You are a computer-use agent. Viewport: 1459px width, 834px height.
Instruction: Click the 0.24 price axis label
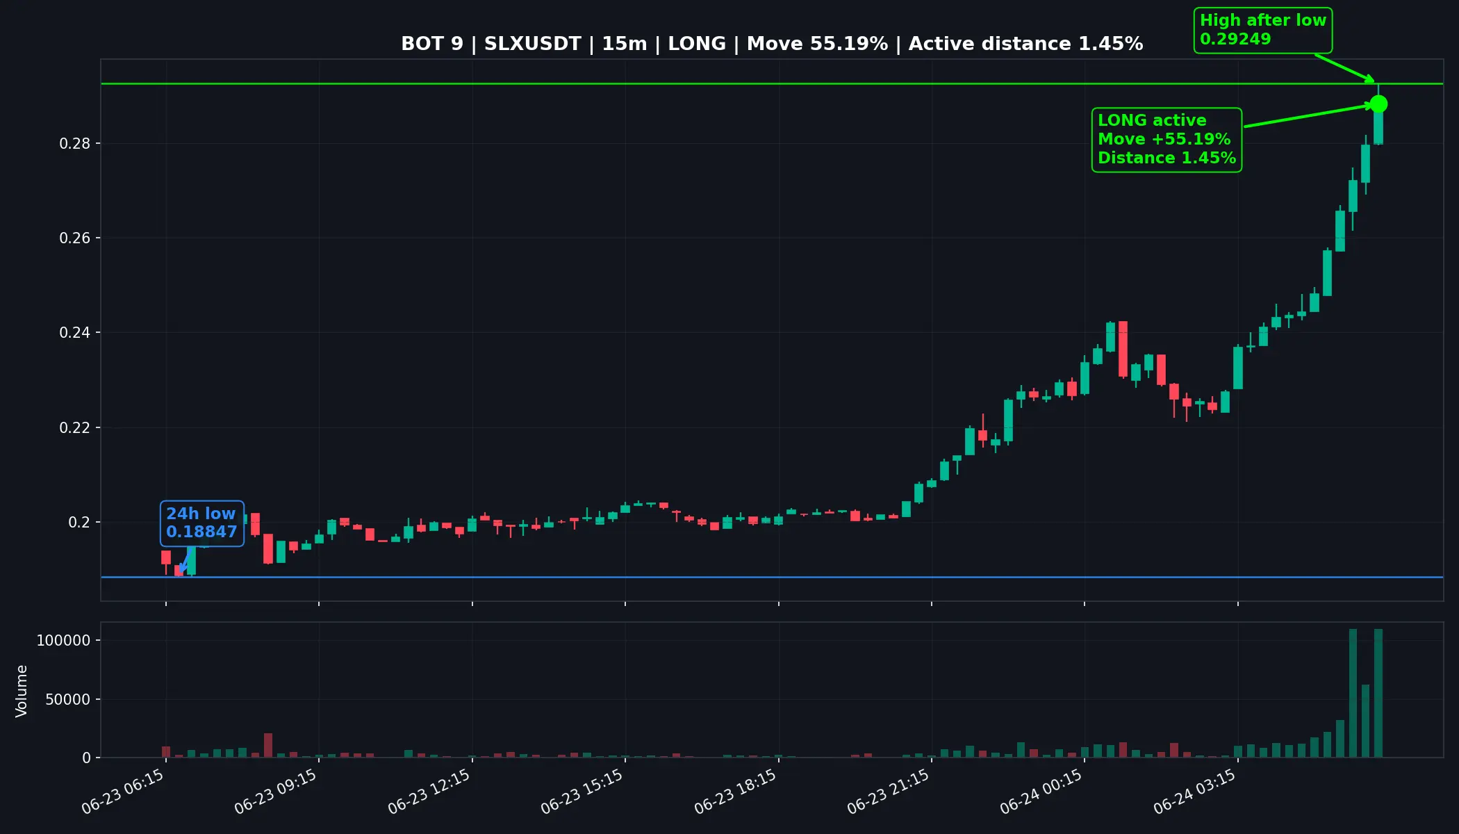point(75,333)
